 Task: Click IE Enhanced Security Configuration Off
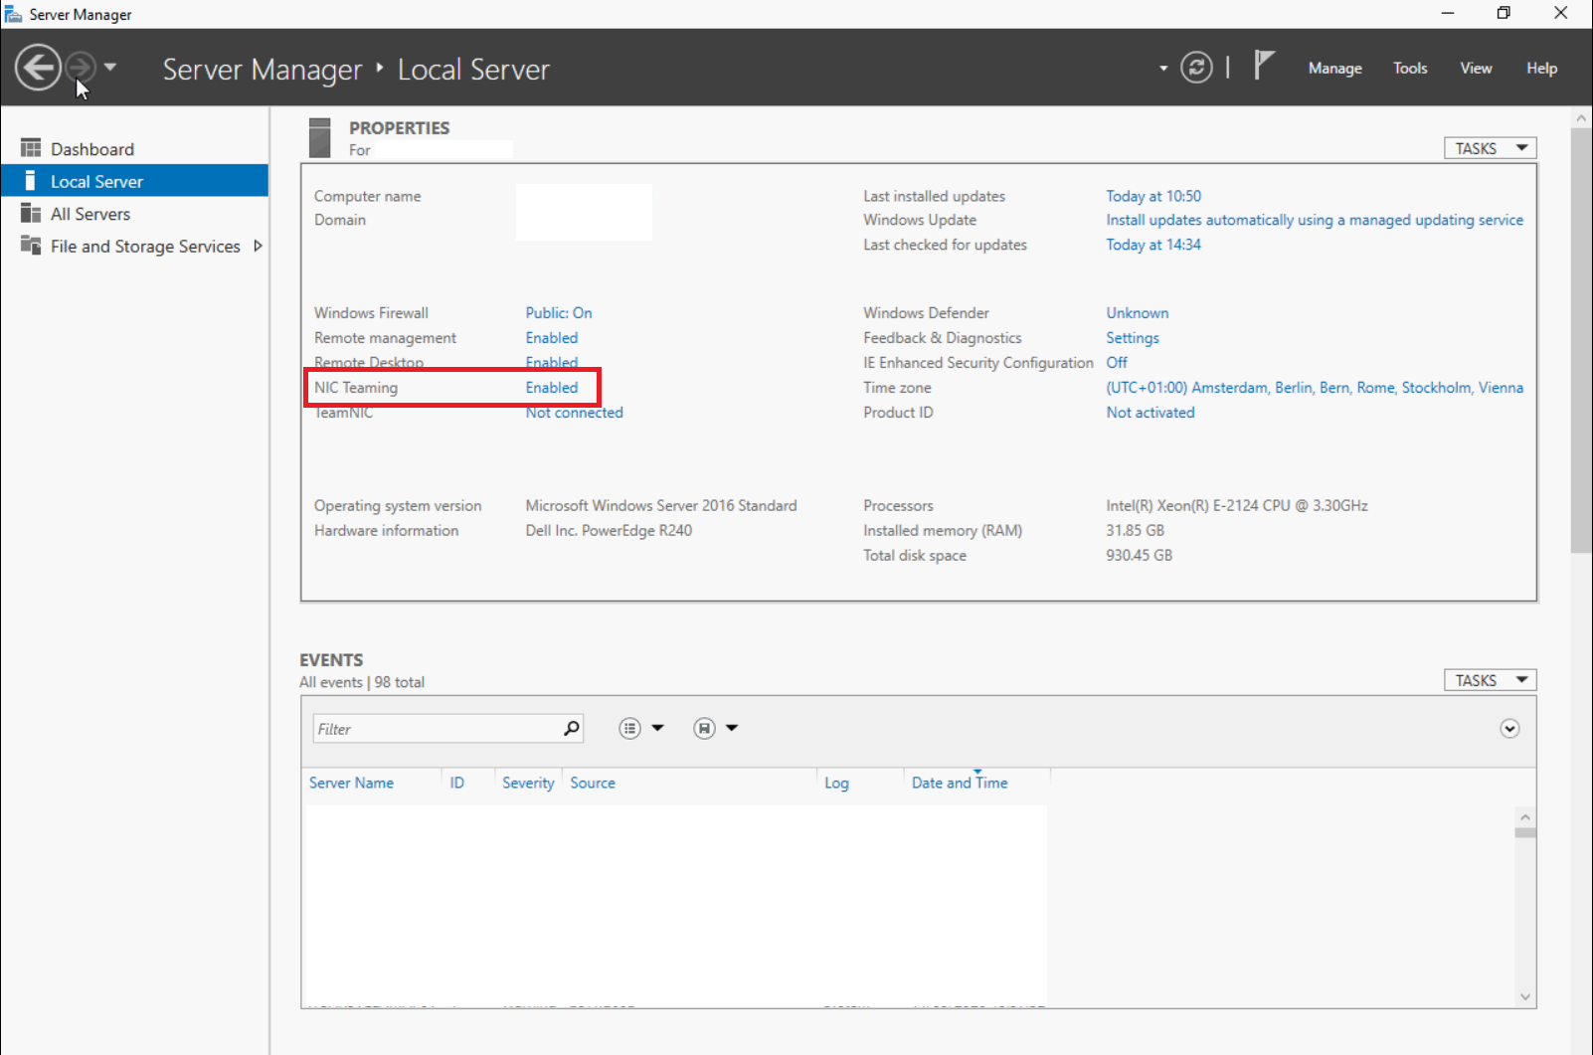pos(1117,363)
